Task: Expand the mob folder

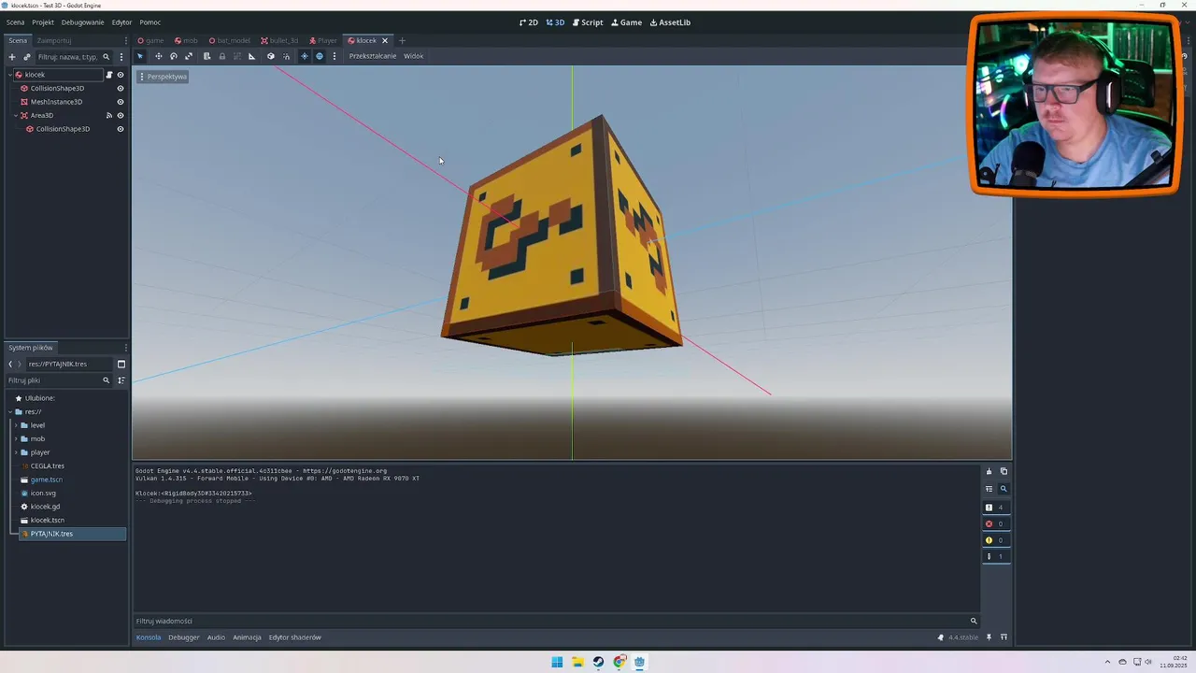Action: 16,438
